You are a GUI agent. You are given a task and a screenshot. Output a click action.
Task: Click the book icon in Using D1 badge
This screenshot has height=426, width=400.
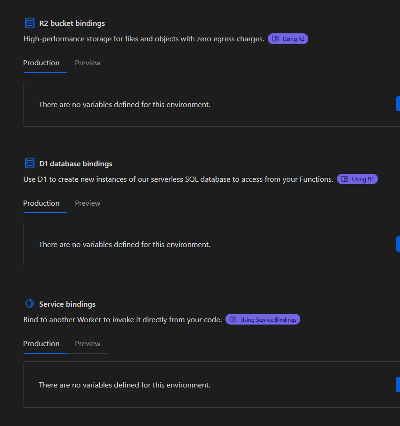(345, 179)
